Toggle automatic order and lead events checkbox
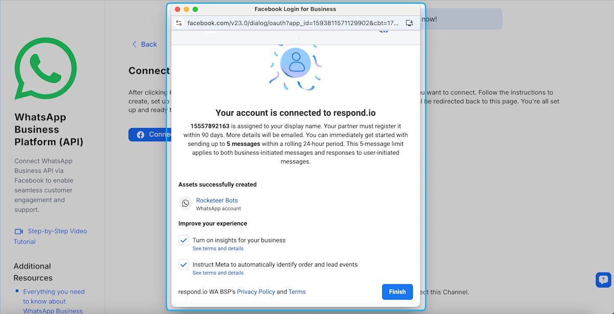Screen dimensions: 614x314 click(184, 265)
